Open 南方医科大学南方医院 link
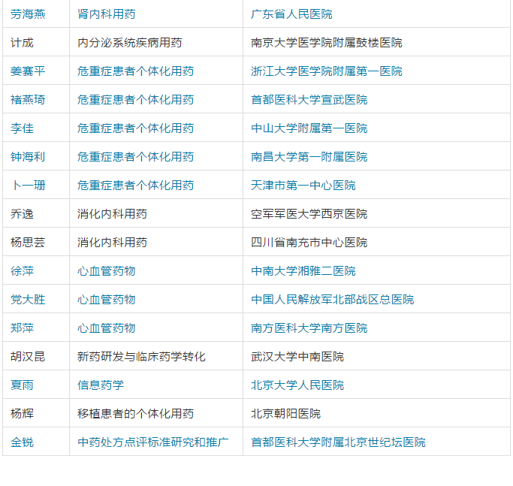Image resolution: width=513 pixels, height=486 pixels. click(309, 328)
